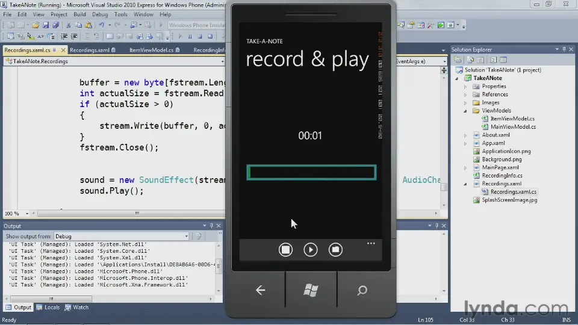Expand the Properties node in Solution Explorer
The width and height of the screenshot is (578, 325).
[465, 87]
